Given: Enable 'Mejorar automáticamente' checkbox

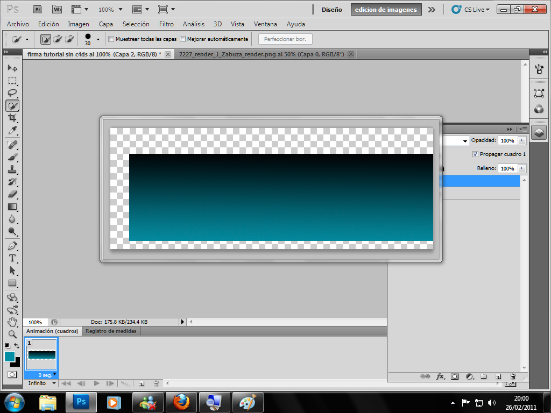Looking at the screenshot, I should [183, 39].
